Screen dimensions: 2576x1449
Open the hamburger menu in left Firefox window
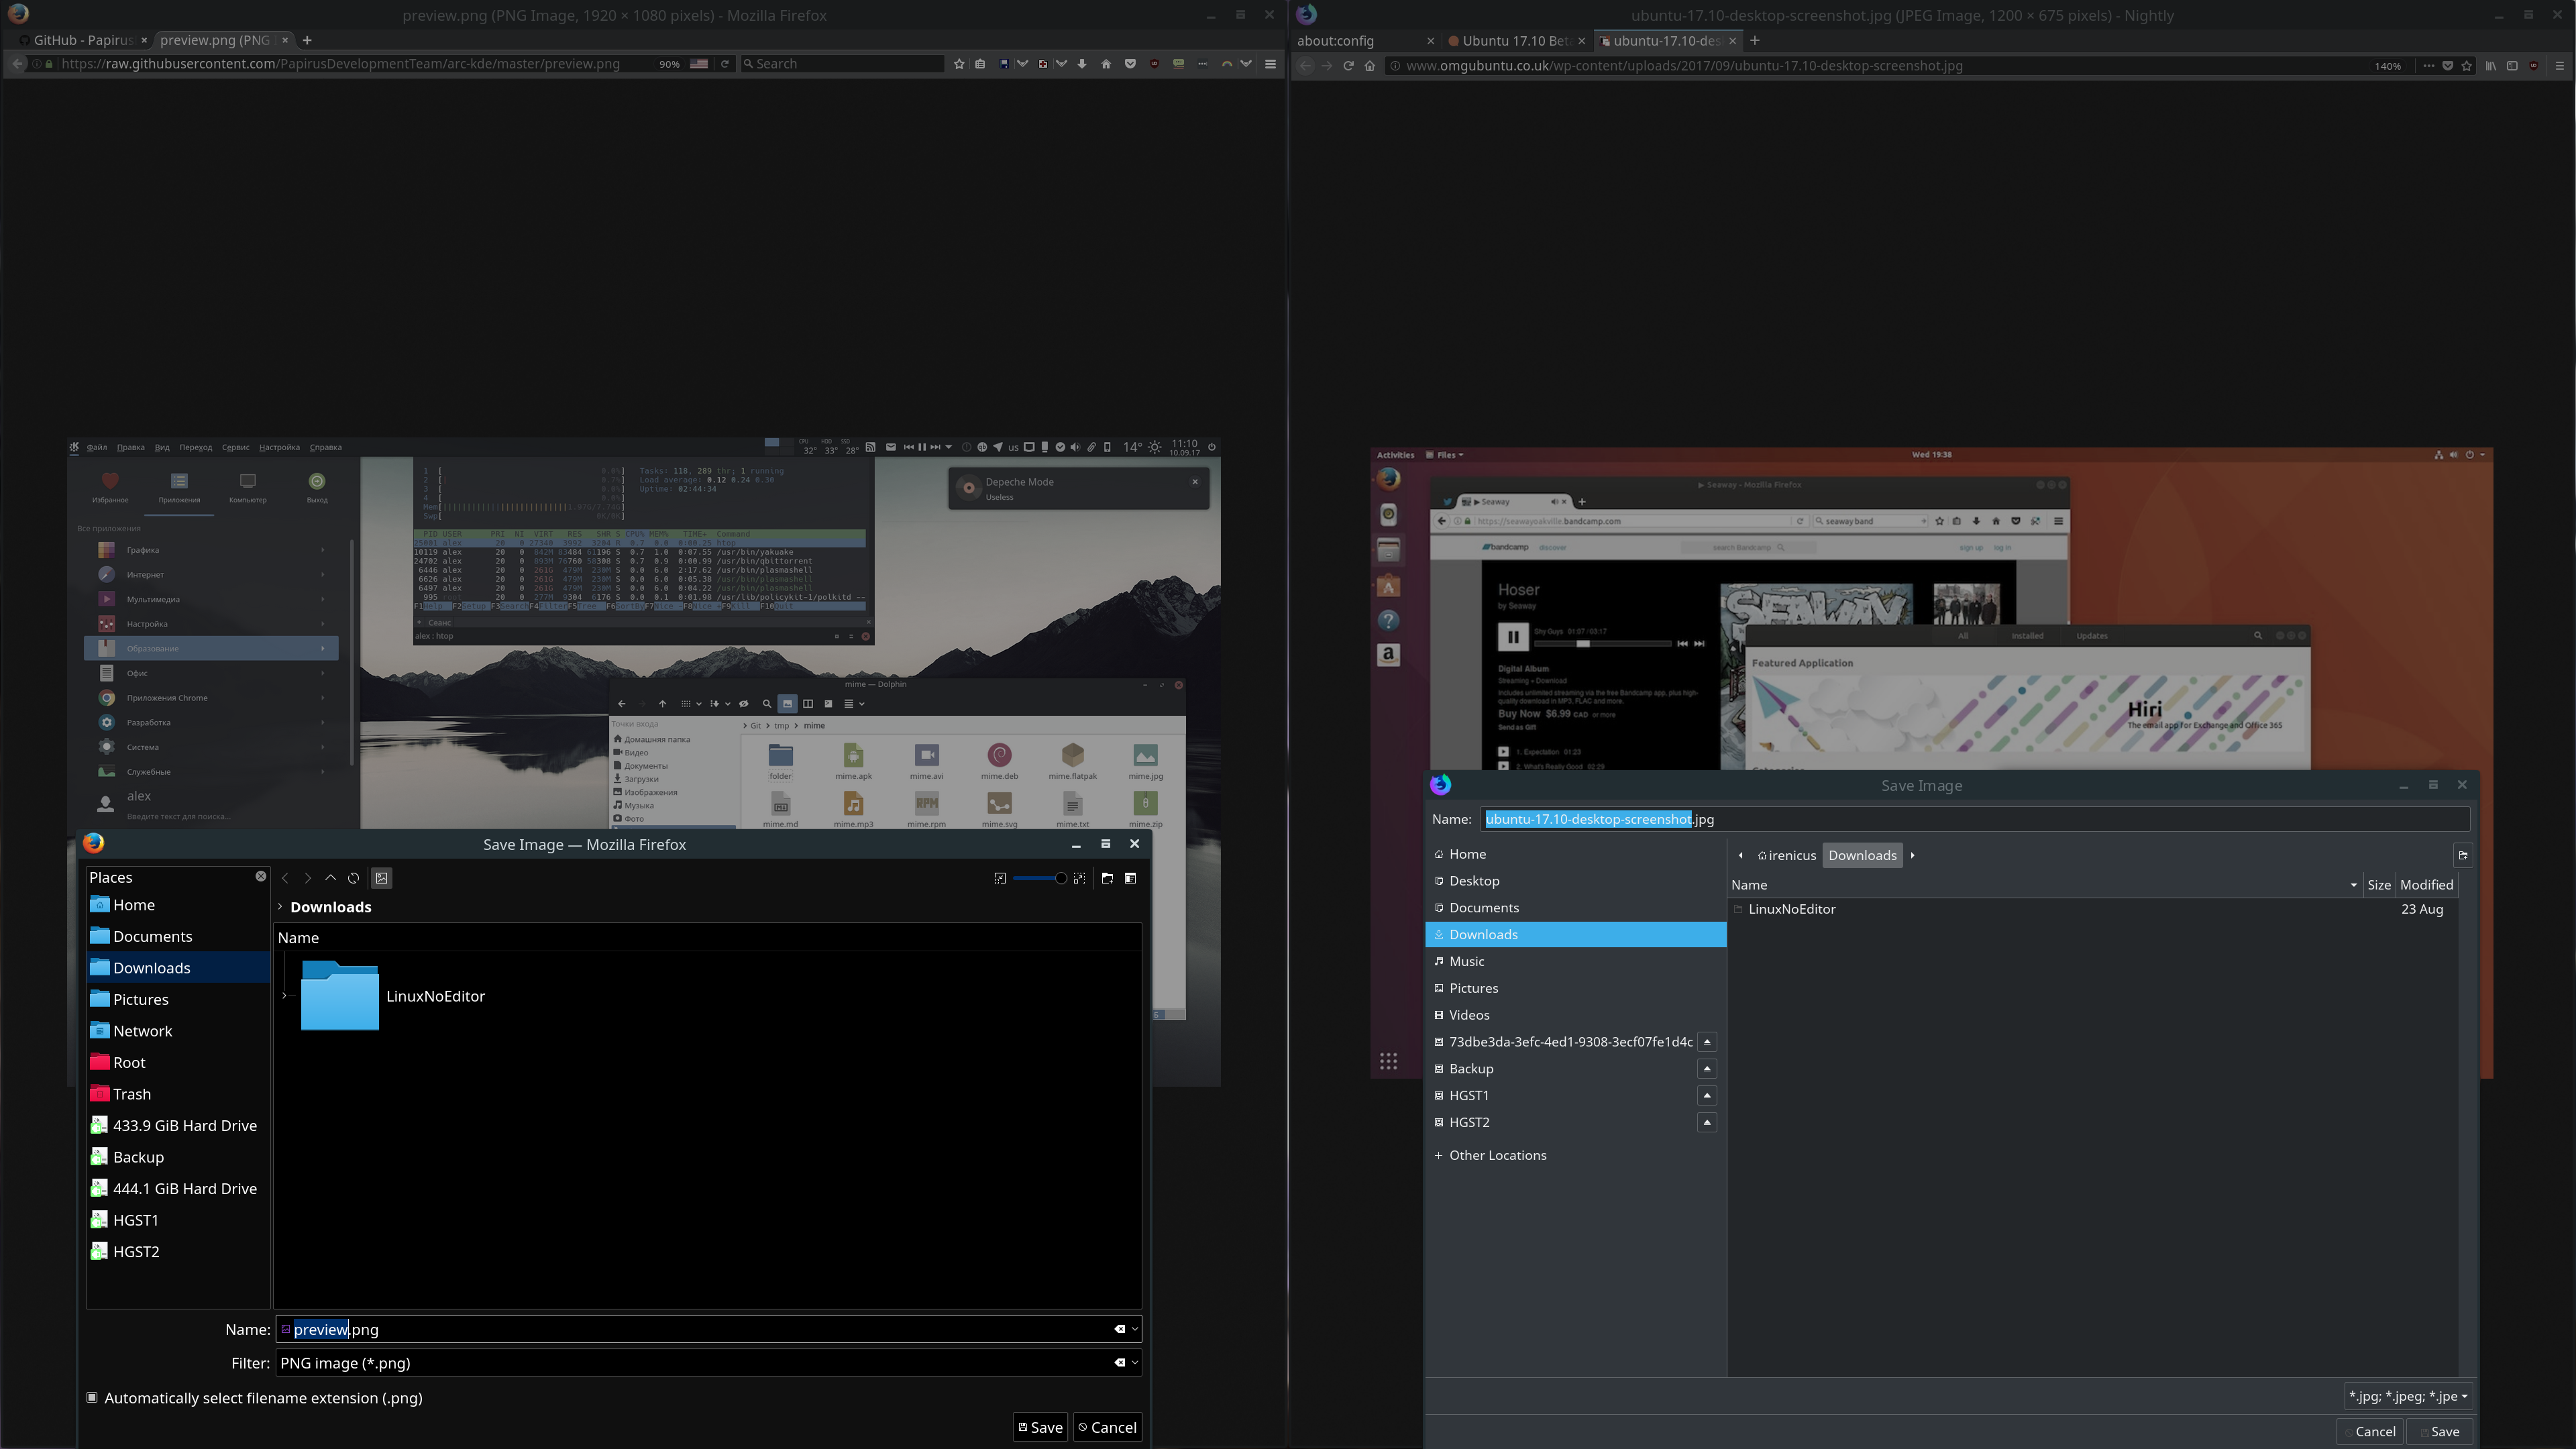tap(1271, 64)
